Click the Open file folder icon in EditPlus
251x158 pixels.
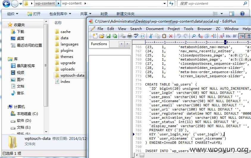(102, 36)
